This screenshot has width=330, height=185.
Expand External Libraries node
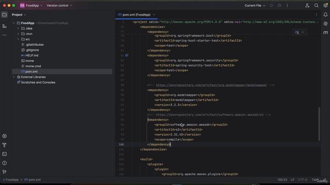tap(14, 77)
